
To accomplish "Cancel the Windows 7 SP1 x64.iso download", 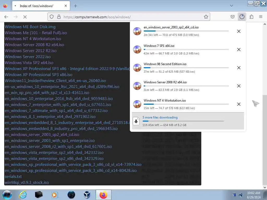I will (239, 49).
